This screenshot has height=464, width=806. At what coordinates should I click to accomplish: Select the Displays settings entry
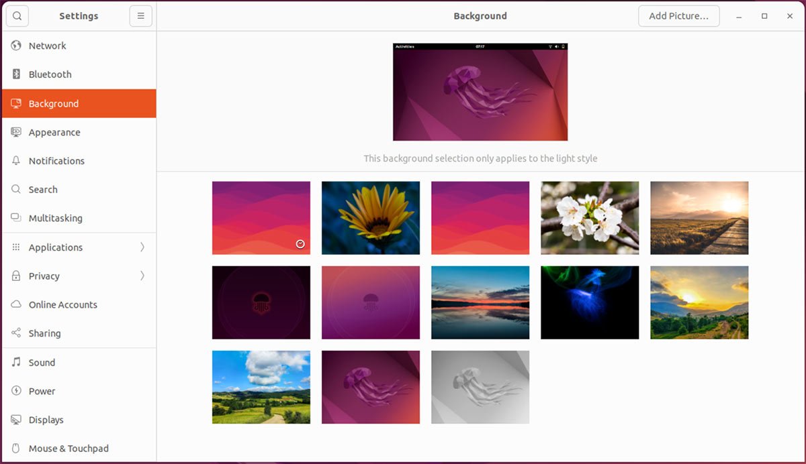click(46, 420)
